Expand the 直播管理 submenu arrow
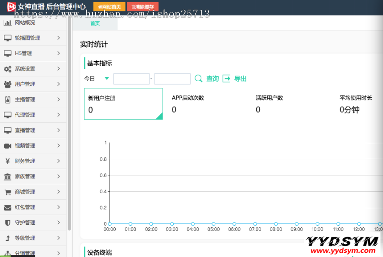The width and height of the screenshot is (383, 257). tap(59, 130)
